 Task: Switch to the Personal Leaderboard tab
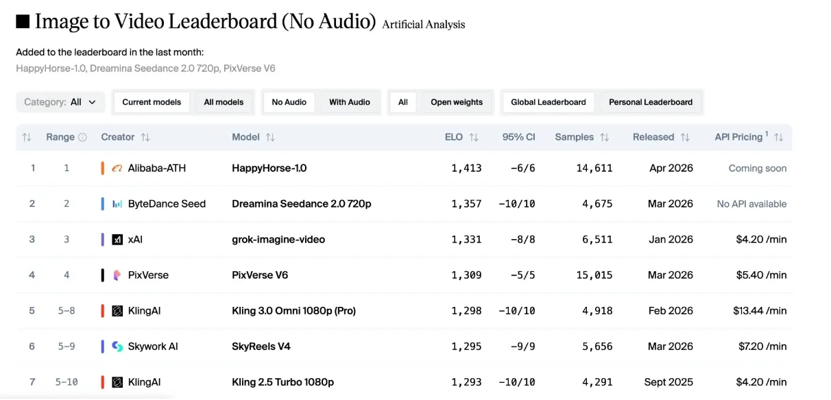pos(651,102)
